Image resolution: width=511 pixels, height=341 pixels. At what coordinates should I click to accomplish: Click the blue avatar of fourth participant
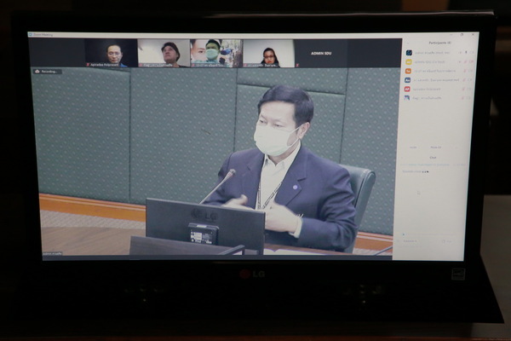[x=409, y=80]
